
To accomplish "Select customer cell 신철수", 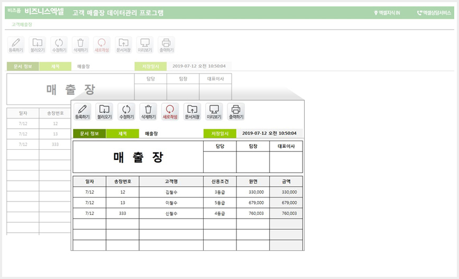I will click(171, 213).
